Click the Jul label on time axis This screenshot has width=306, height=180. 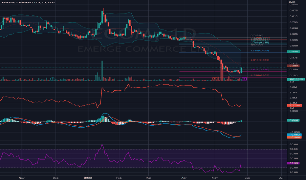[281, 178]
